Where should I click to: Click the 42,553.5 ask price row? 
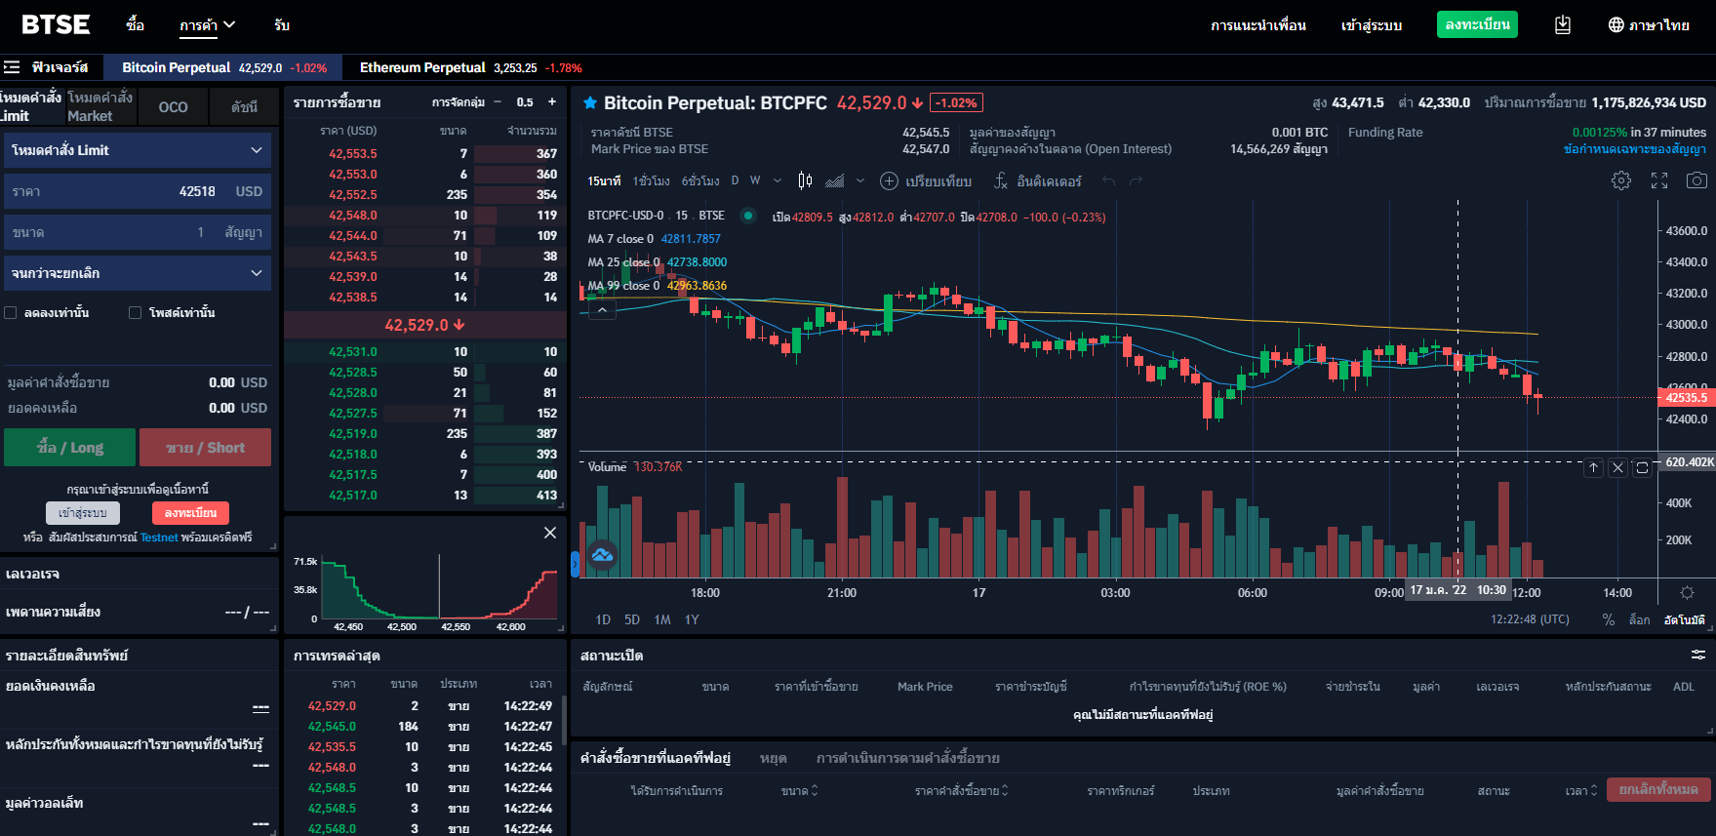coord(425,153)
